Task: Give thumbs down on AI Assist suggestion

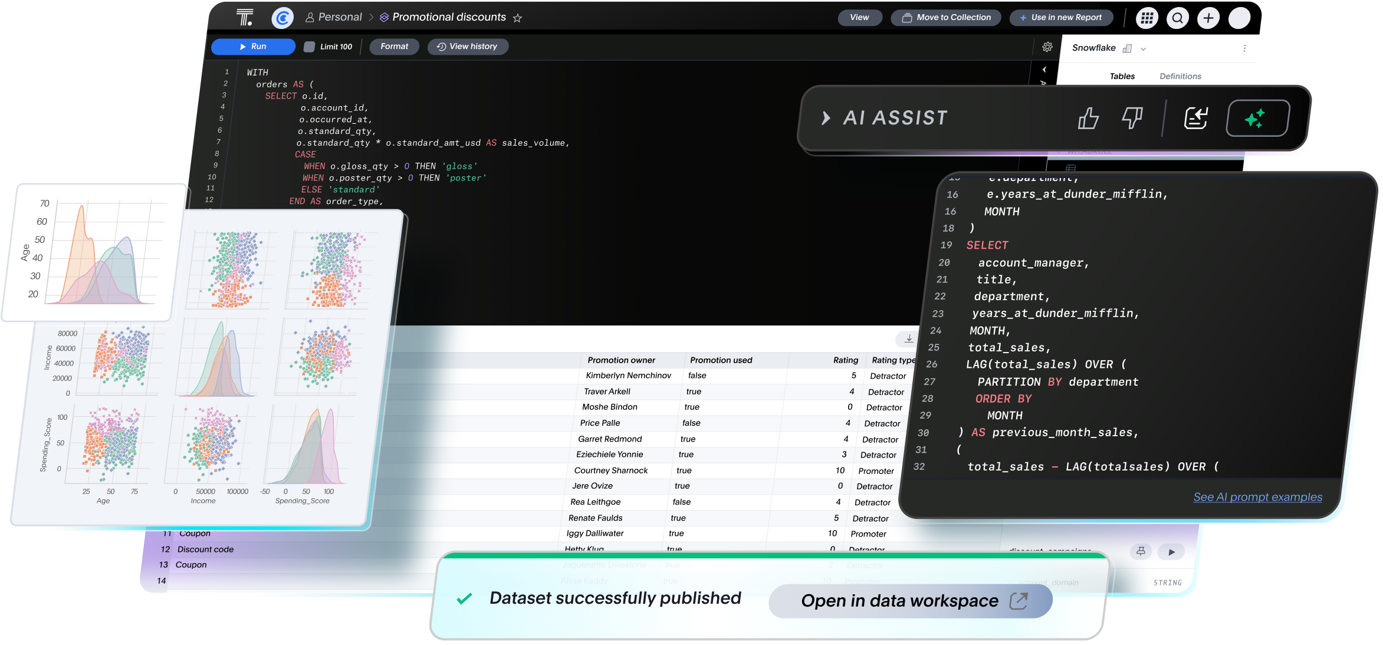Action: coord(1131,118)
